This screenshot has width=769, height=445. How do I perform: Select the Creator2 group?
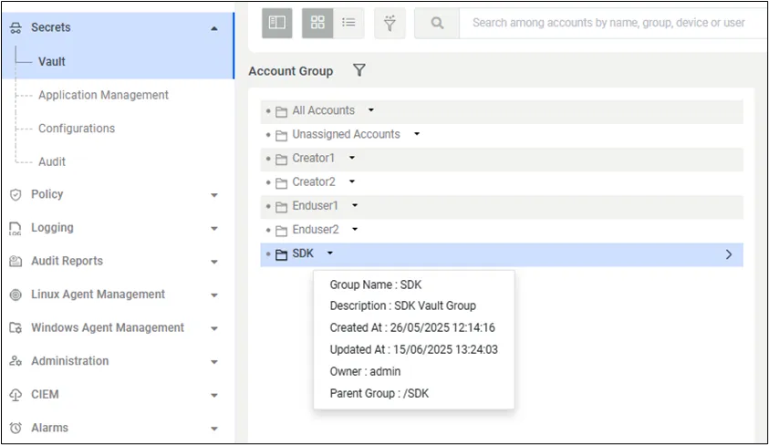point(314,181)
